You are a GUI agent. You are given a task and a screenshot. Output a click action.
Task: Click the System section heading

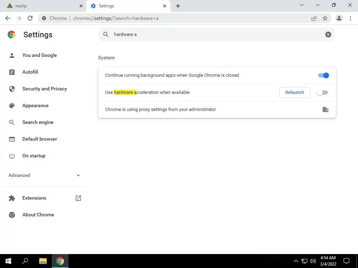tap(106, 58)
